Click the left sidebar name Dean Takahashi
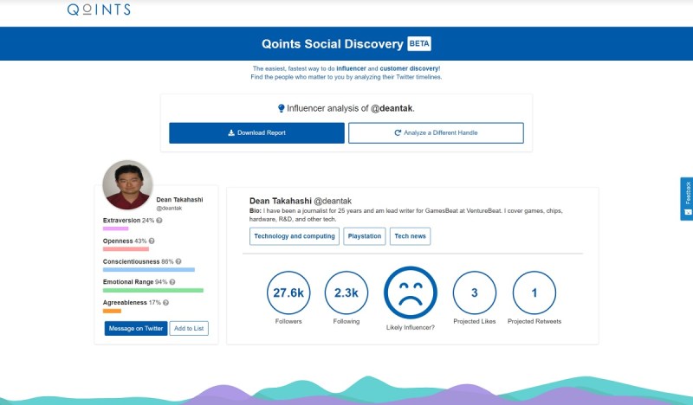This screenshot has width=693, height=405. (179, 200)
